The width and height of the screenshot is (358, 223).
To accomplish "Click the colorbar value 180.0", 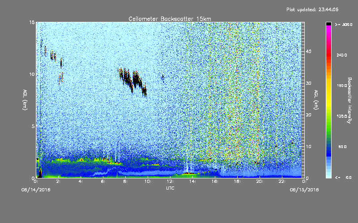I will pos(342,86).
